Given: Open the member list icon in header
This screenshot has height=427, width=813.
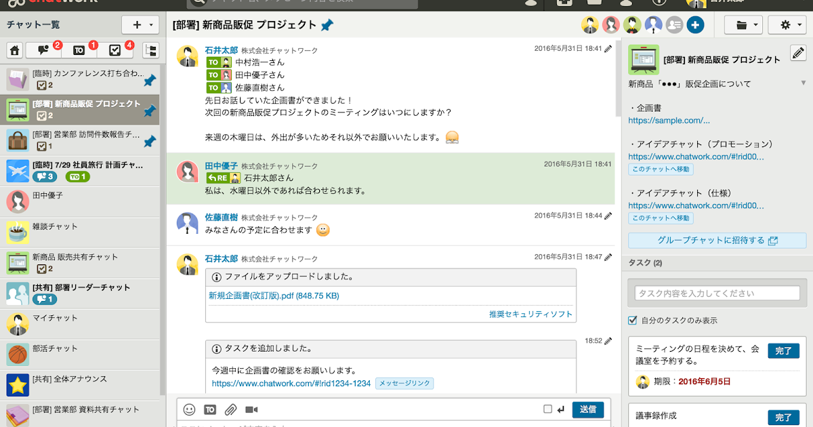Looking at the screenshot, I should [x=673, y=25].
